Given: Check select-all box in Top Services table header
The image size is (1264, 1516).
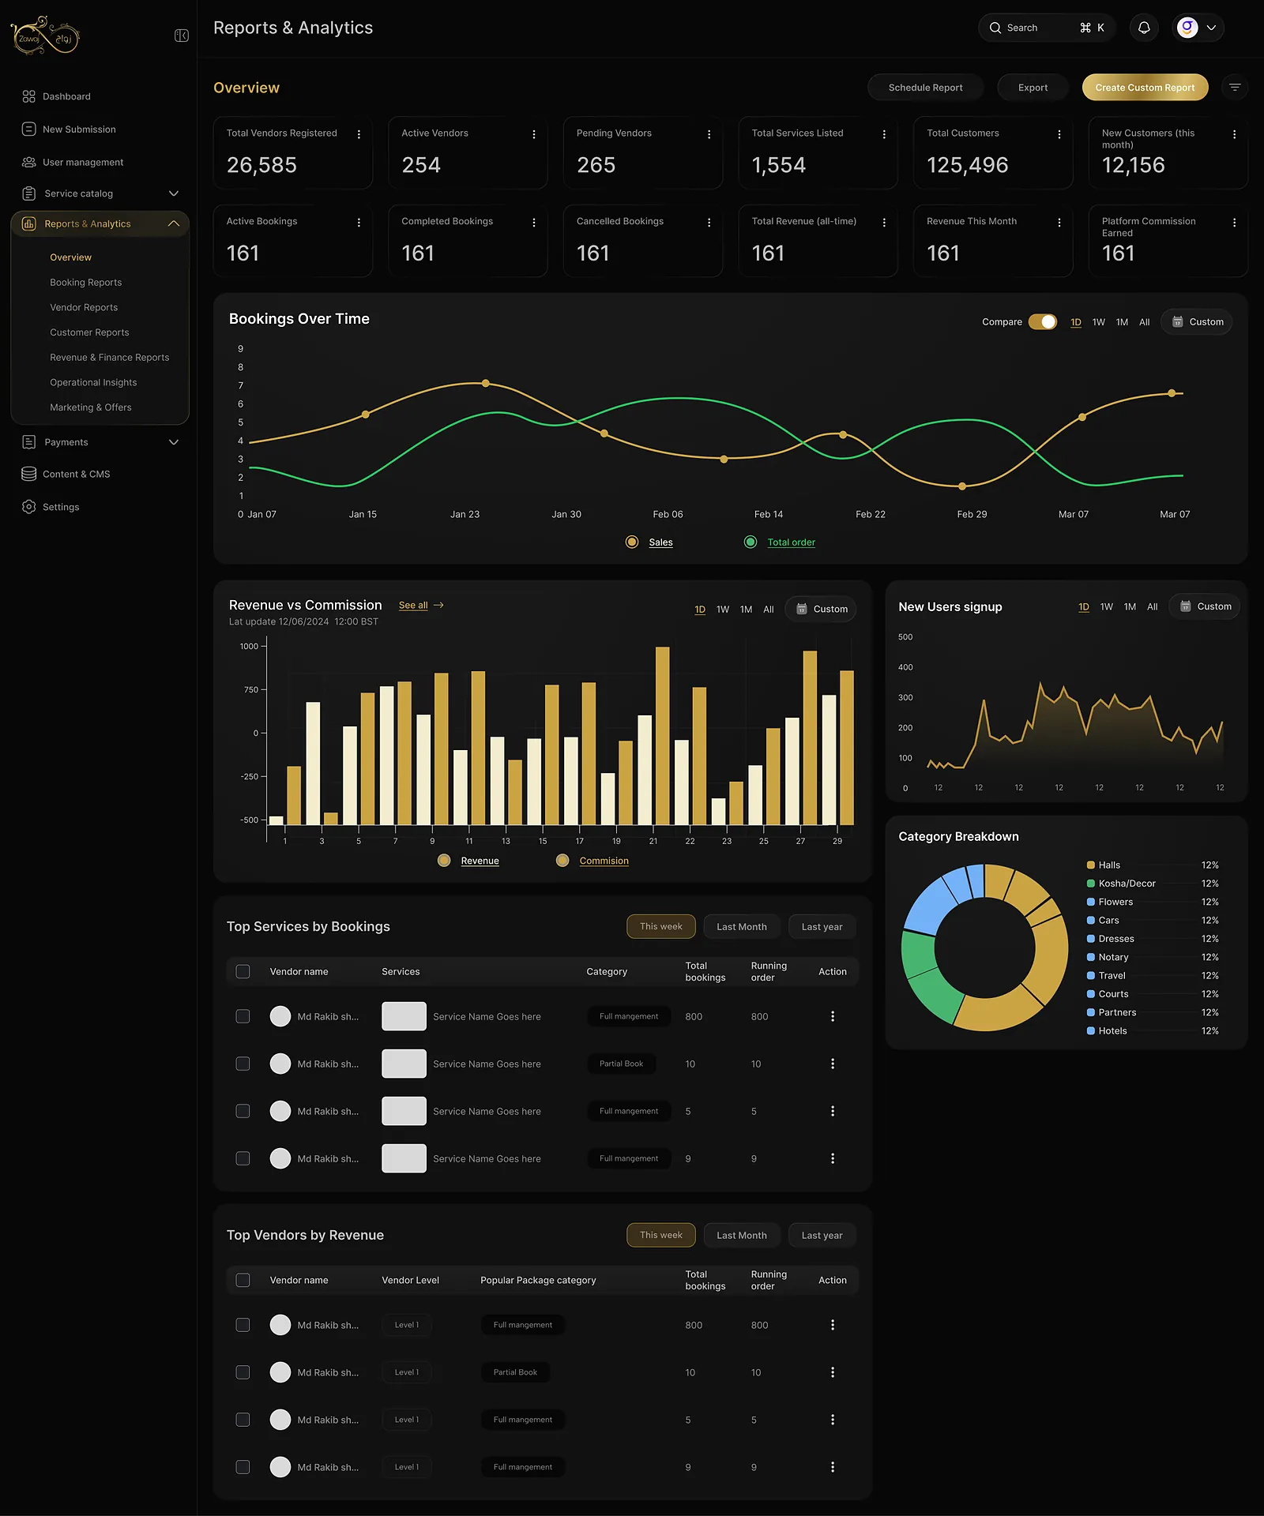Looking at the screenshot, I should pos(243,972).
